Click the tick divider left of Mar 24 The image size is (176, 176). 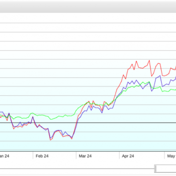tap(76, 155)
